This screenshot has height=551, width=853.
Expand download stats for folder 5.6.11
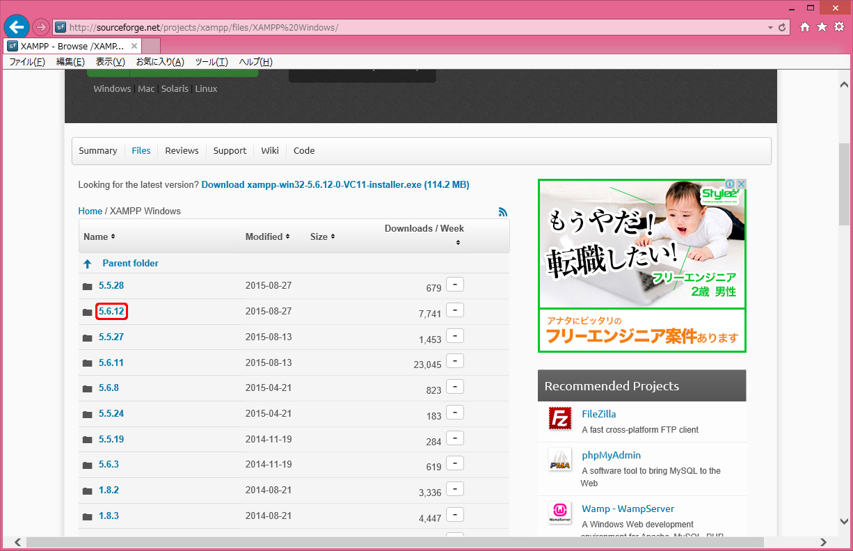click(455, 361)
